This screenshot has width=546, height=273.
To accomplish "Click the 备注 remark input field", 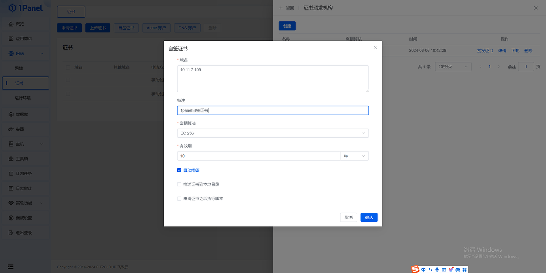I will coord(273,110).
